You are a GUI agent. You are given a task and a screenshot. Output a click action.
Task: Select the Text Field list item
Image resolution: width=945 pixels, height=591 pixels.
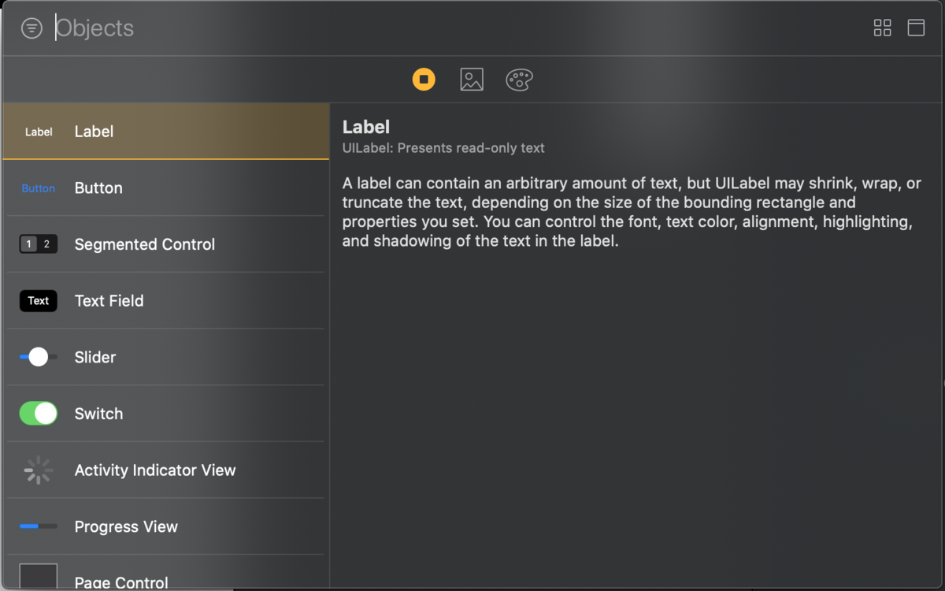click(x=109, y=301)
